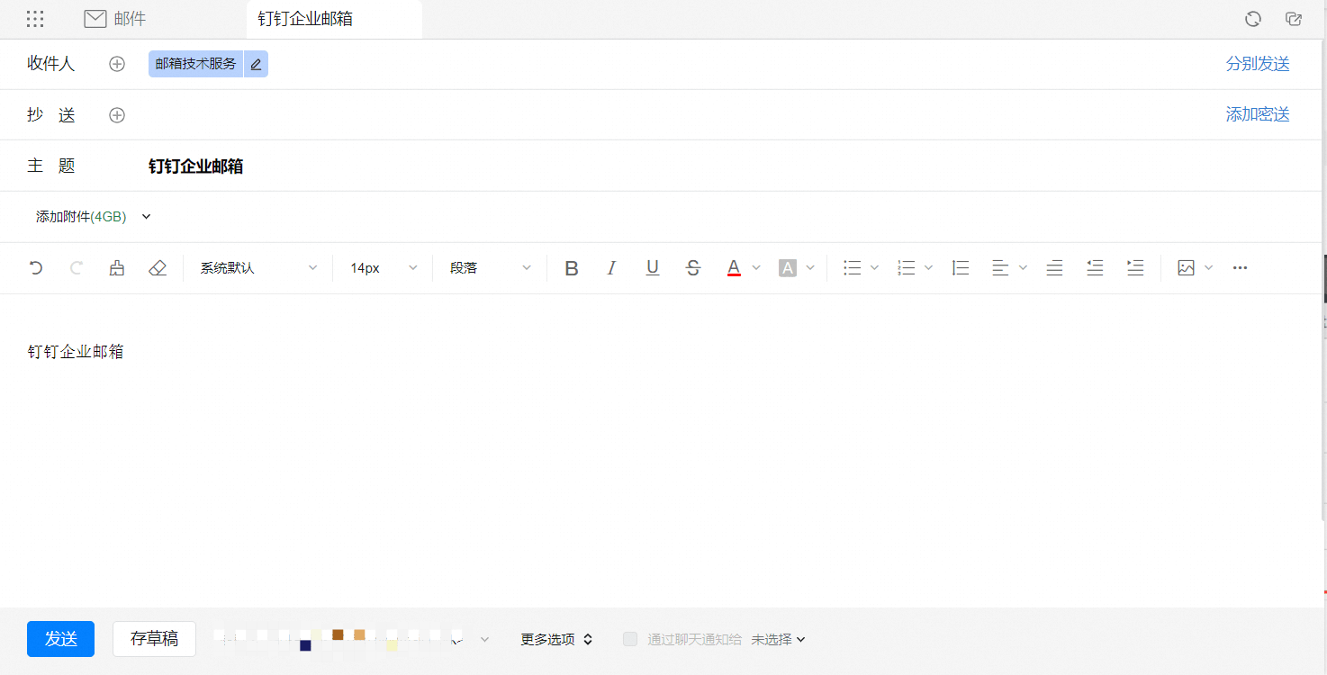
Task: Toggle underline formatting
Action: (653, 267)
